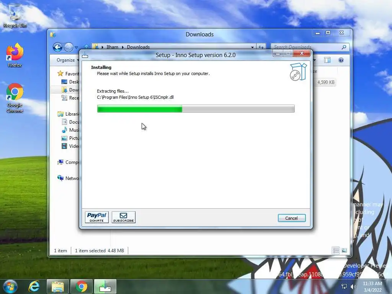Open File Explorer taskbar button
The width and height of the screenshot is (392, 294).
57,286
